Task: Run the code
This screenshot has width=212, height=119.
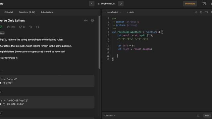Action: point(207,116)
